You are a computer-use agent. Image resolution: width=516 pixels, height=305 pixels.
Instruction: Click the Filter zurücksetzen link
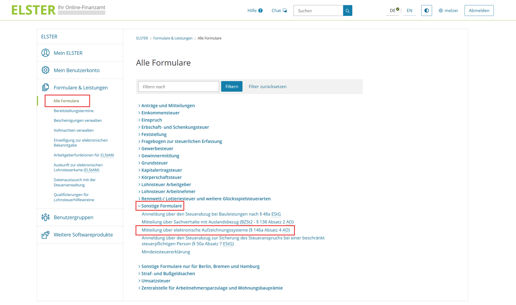tap(267, 87)
